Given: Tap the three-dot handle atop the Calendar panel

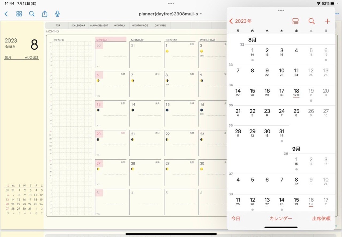Looking at the screenshot, I should [x=281, y=10].
